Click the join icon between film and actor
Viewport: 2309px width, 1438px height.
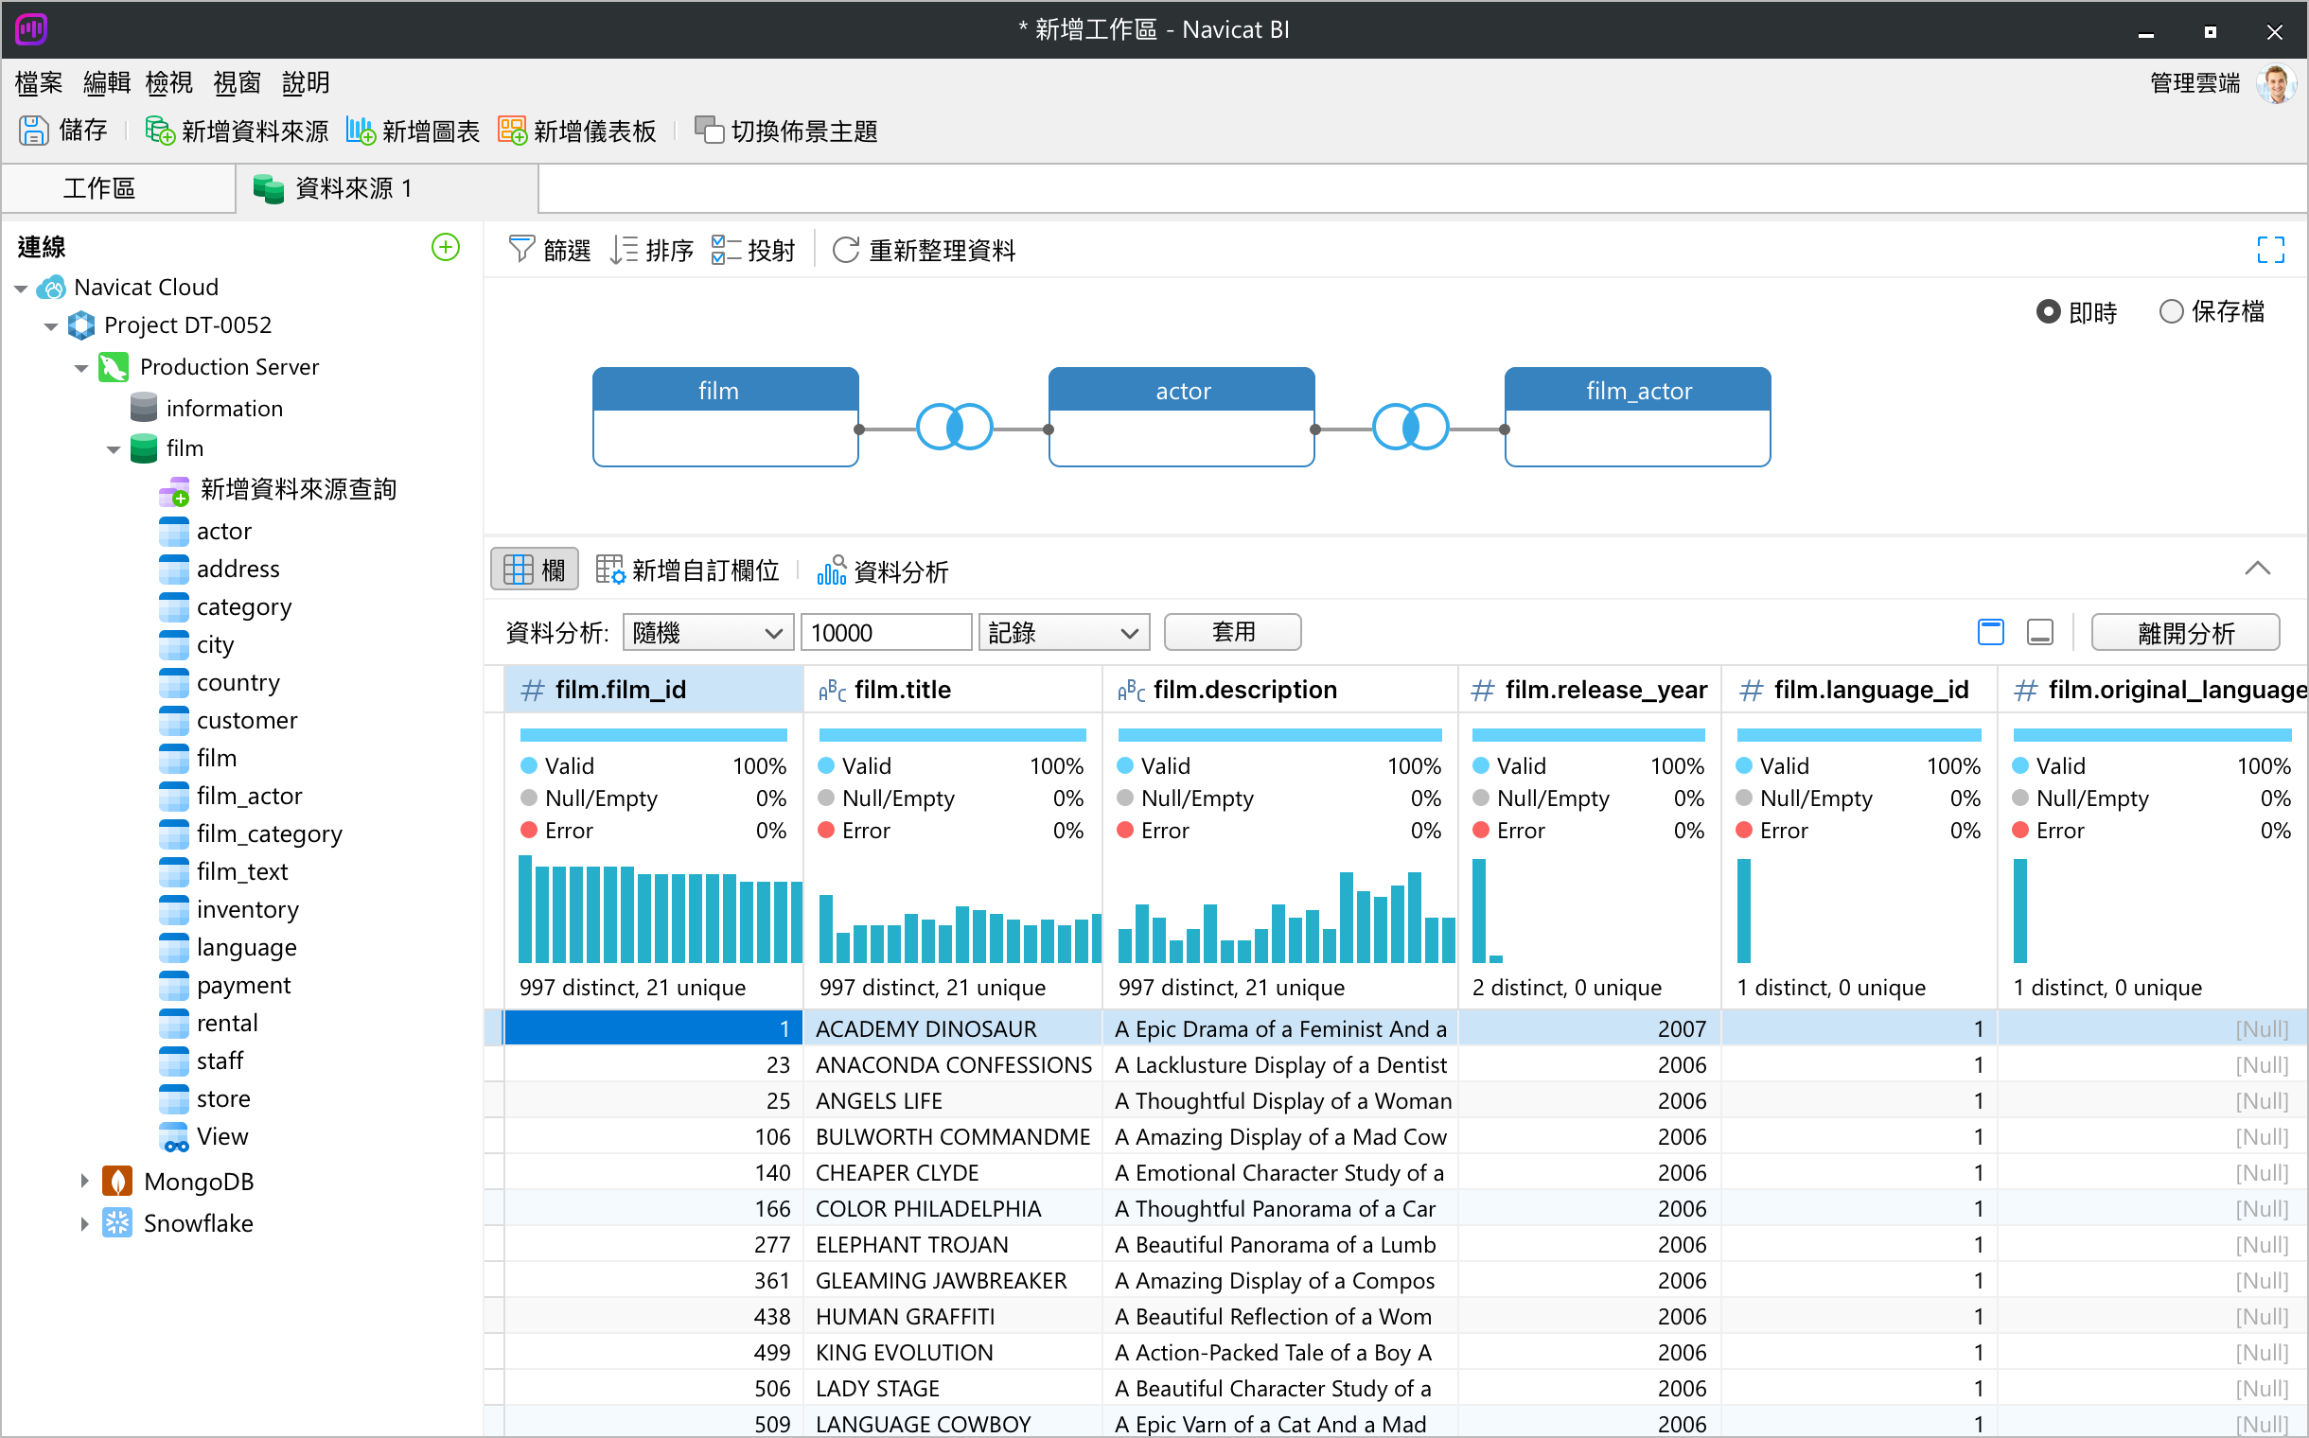pyautogui.click(x=954, y=428)
